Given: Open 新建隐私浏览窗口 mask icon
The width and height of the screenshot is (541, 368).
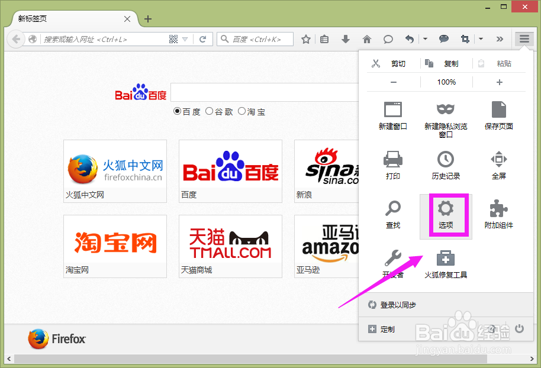Looking at the screenshot, I should point(446,109).
